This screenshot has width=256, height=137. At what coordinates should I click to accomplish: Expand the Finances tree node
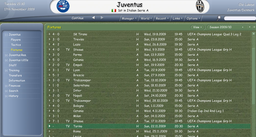pos(6,86)
